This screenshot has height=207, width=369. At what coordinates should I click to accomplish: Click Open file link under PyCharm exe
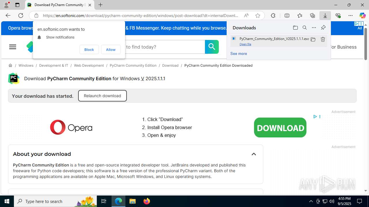[245, 44]
